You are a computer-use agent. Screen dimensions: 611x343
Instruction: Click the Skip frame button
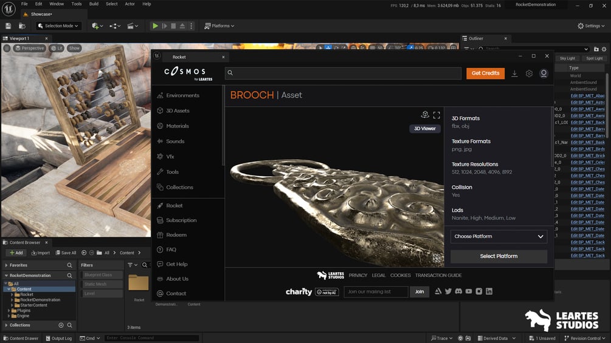coord(164,25)
